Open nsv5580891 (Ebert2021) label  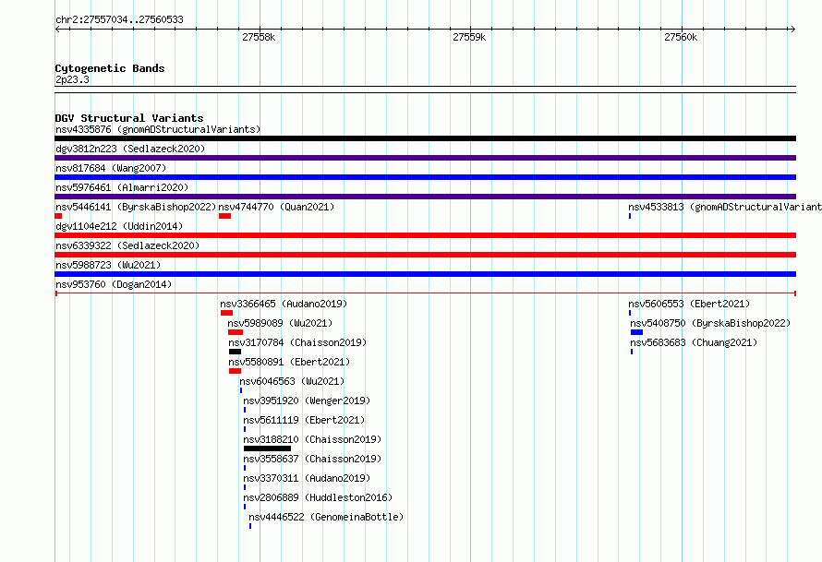tap(289, 362)
